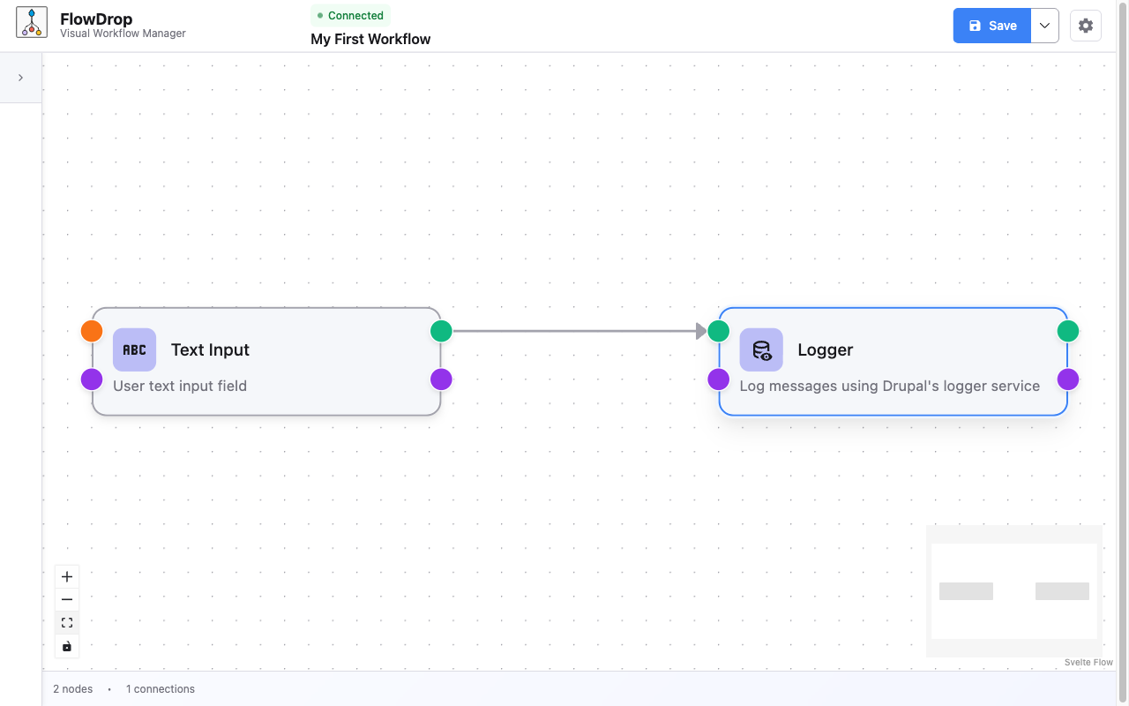Image resolution: width=1129 pixels, height=706 pixels.
Task: Expand the Save options dropdown
Action: (1044, 25)
